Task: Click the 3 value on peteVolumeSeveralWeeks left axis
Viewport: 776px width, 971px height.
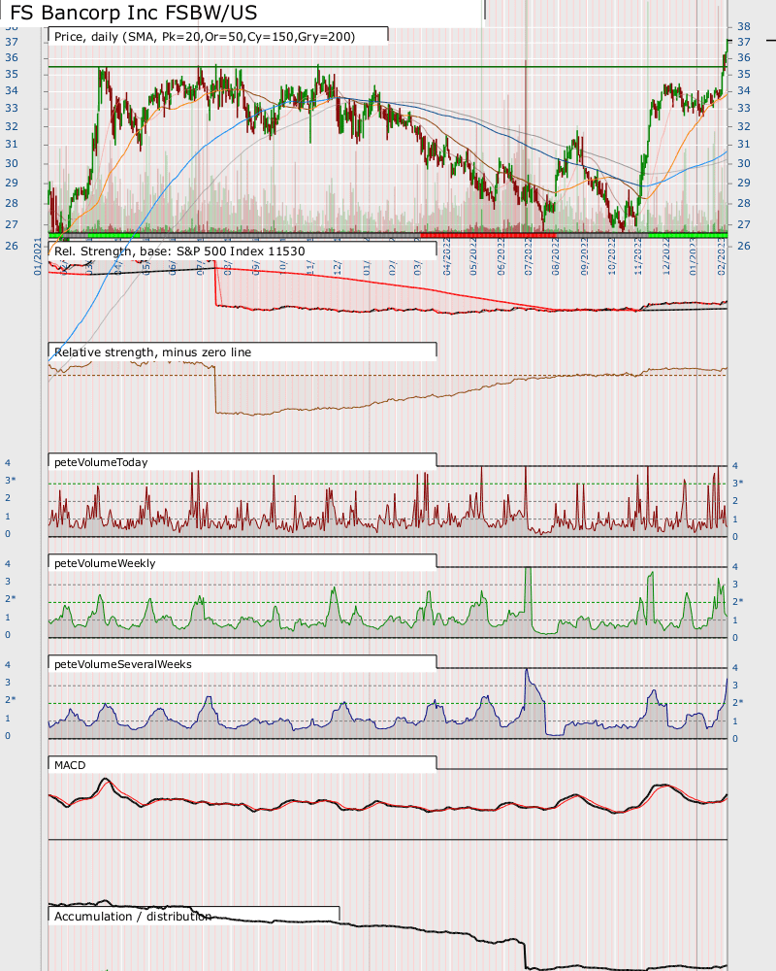Action: pos(8,683)
